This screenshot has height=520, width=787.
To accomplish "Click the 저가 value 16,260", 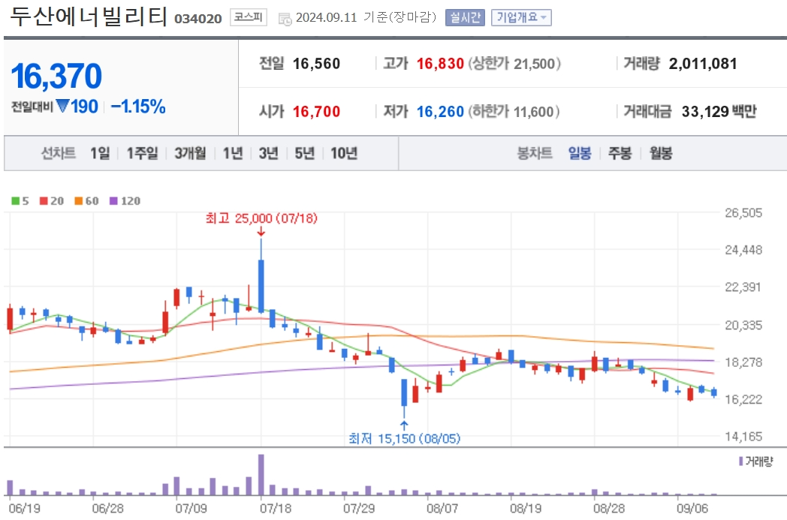I will (x=440, y=111).
